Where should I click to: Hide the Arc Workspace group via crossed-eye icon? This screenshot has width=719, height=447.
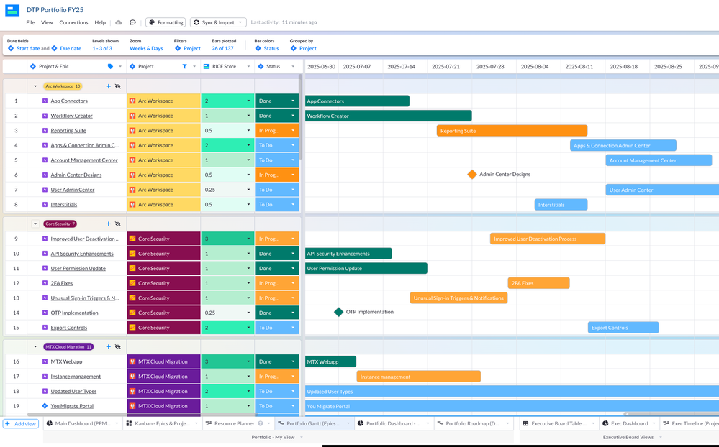tap(117, 85)
